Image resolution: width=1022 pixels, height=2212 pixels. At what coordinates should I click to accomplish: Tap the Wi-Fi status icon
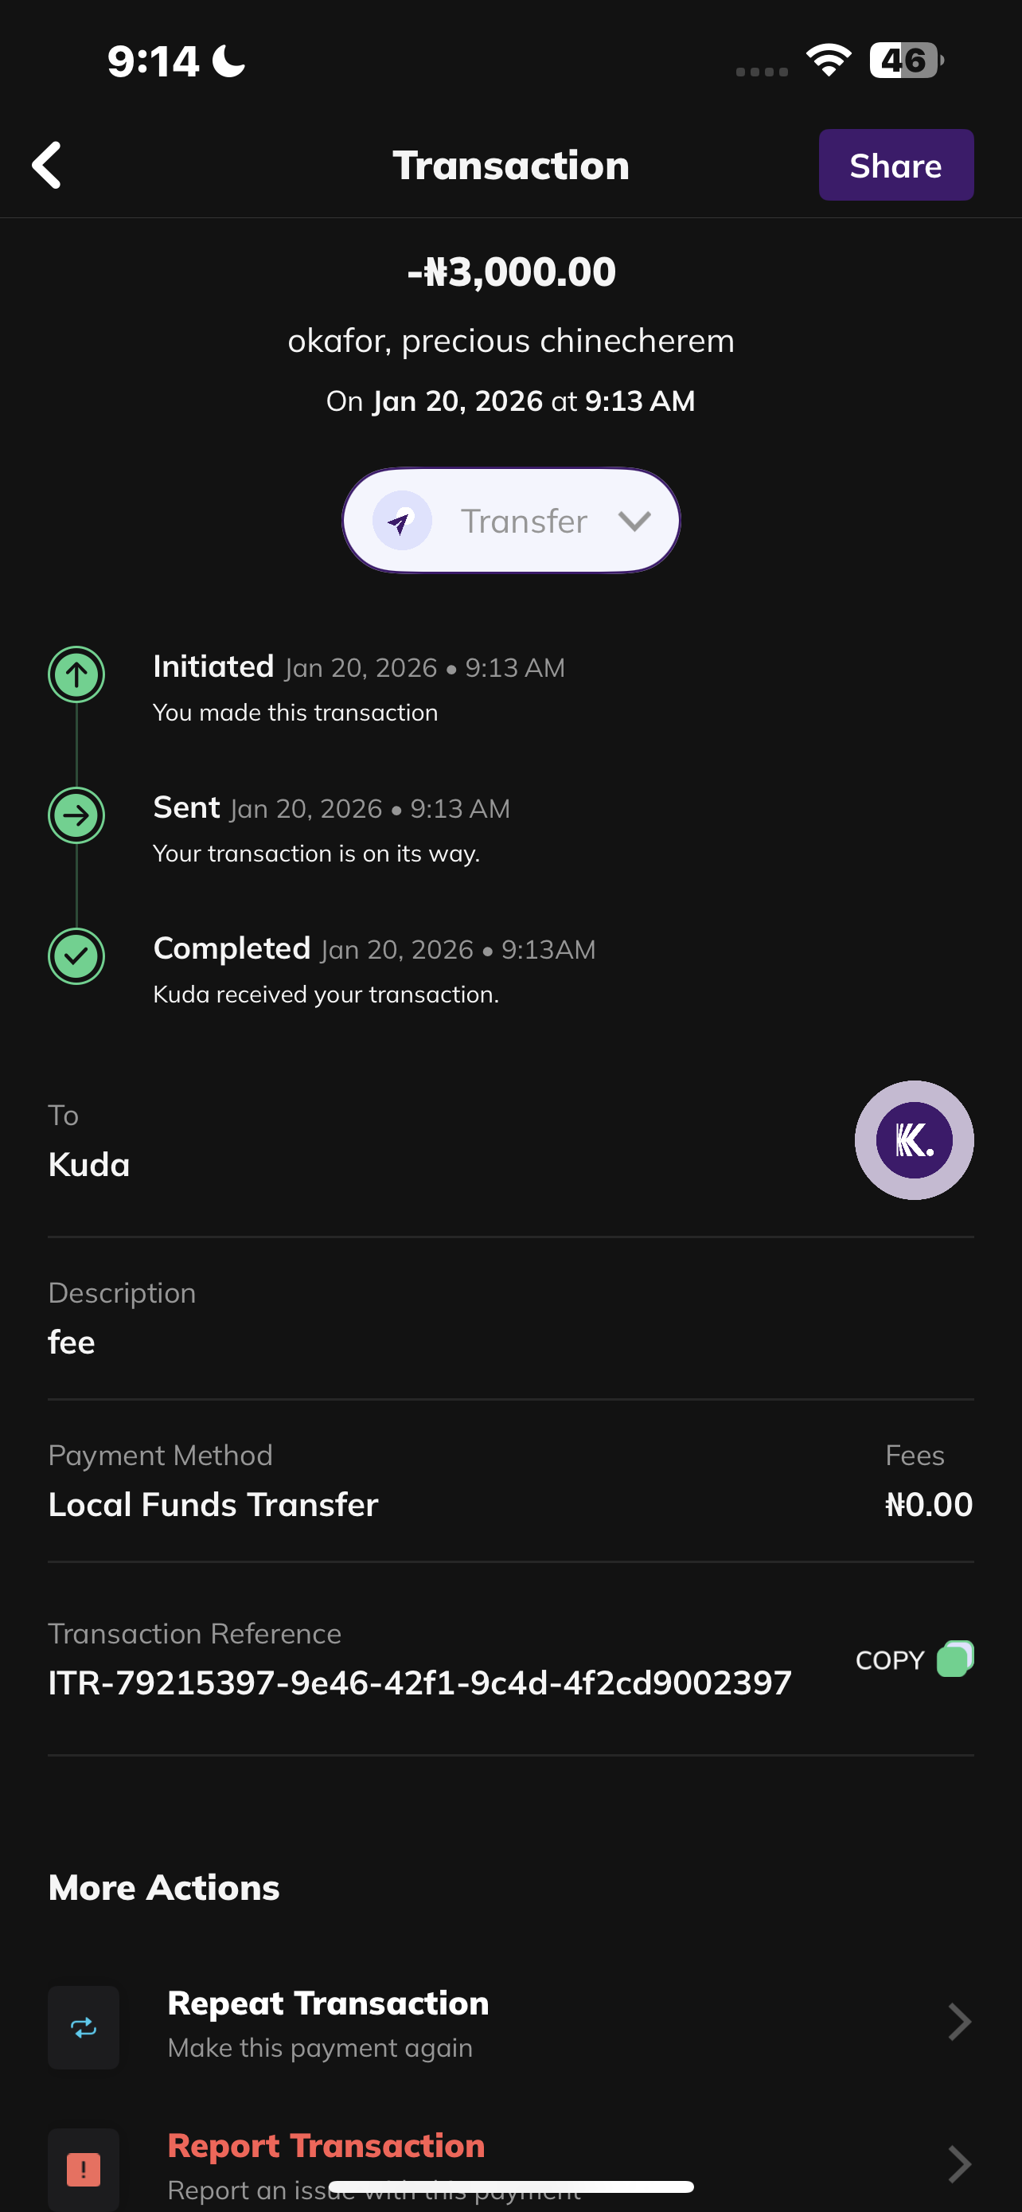click(x=828, y=60)
